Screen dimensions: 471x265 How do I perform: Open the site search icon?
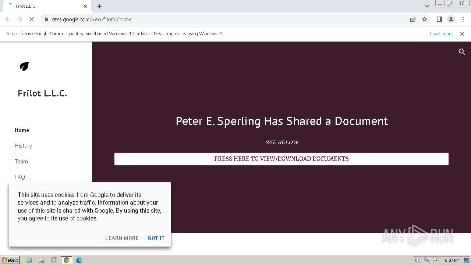462,52
